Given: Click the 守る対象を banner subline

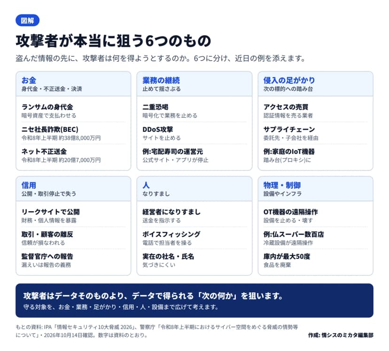Looking at the screenshot, I should 121,307.
